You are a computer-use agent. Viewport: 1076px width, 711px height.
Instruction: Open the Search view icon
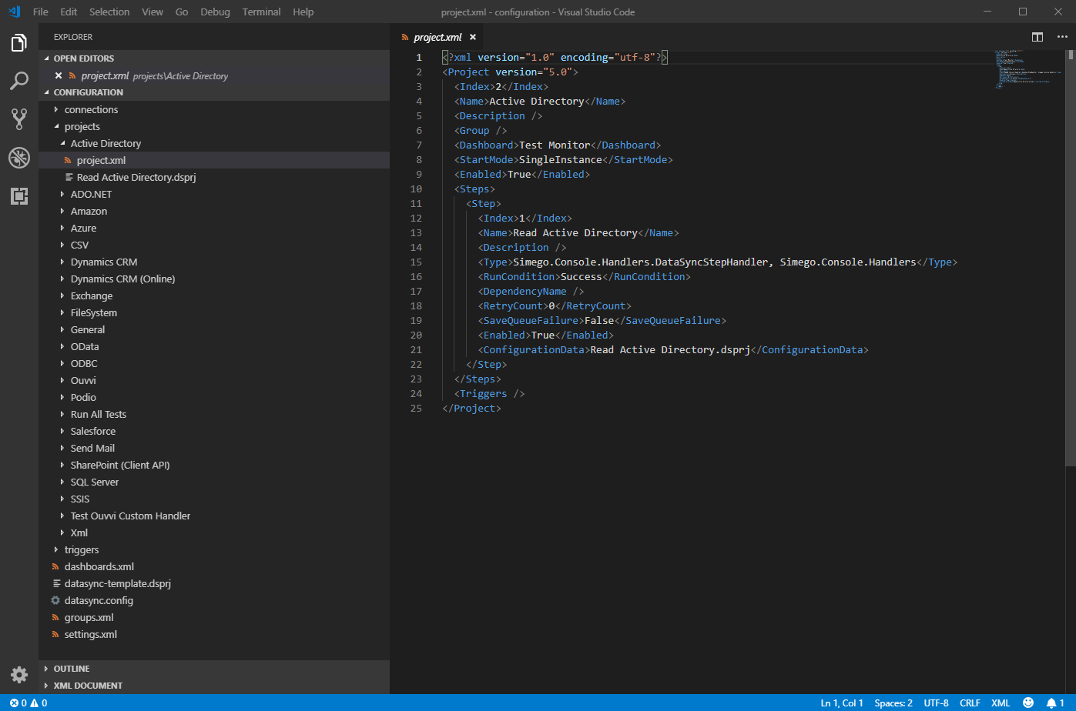click(x=19, y=80)
